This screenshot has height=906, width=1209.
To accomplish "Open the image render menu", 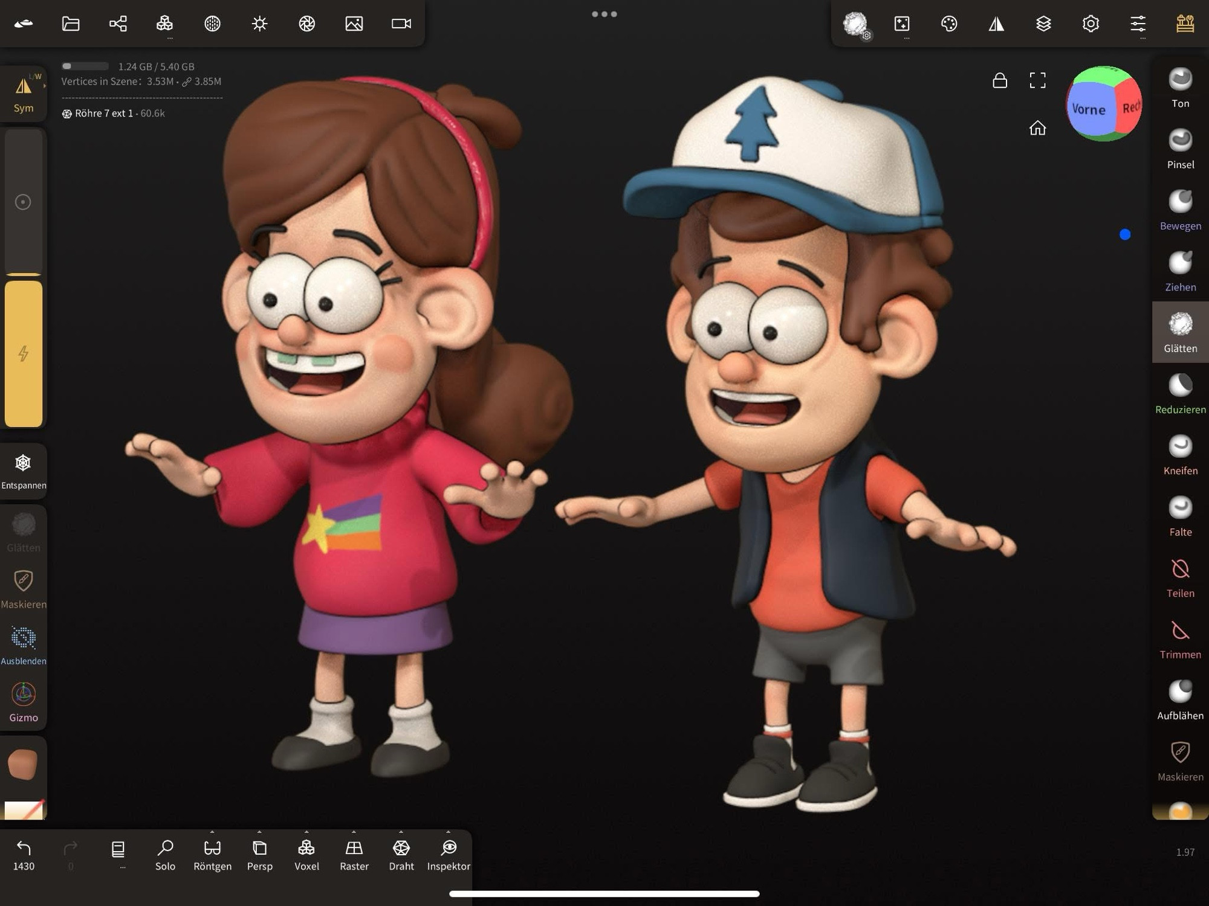I will click(354, 24).
